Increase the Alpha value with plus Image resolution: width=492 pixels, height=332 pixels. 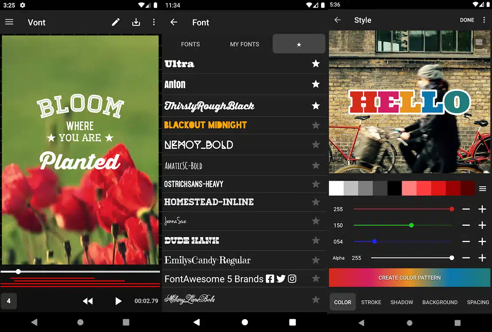(x=482, y=258)
